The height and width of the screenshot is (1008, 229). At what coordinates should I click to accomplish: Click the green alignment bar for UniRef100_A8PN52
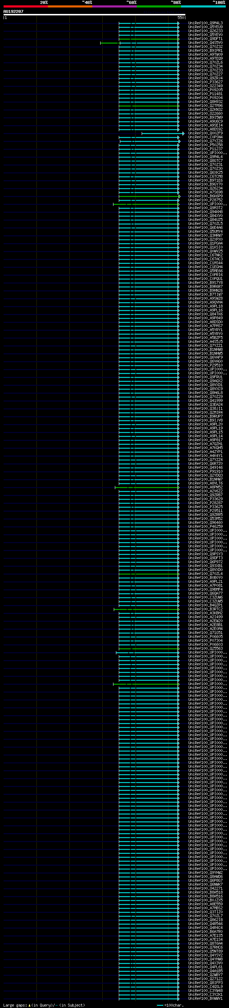pos(147,488)
